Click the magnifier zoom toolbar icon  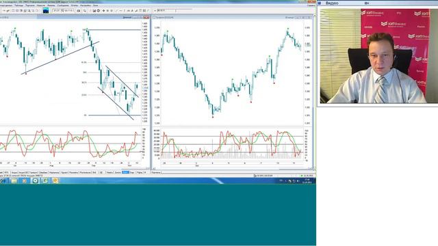(85, 11)
